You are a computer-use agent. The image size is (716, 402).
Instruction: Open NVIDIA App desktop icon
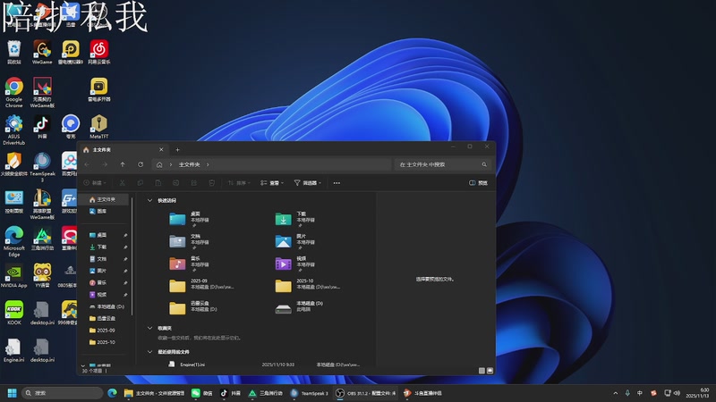point(13,276)
